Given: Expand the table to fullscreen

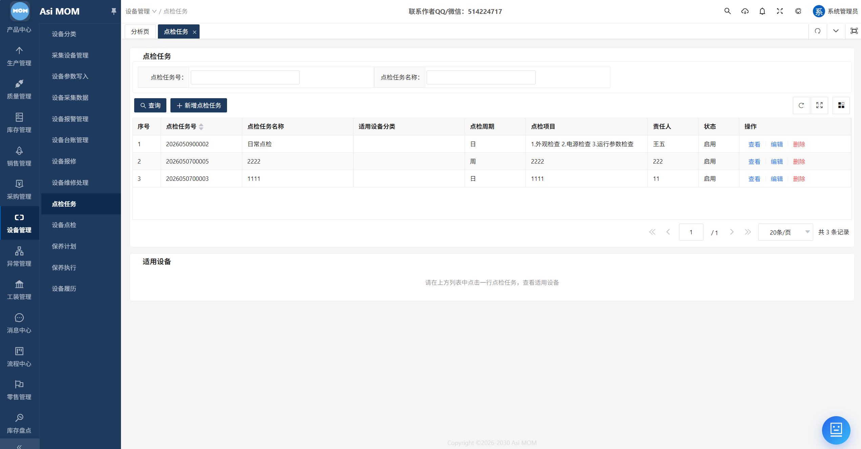Looking at the screenshot, I should point(819,105).
